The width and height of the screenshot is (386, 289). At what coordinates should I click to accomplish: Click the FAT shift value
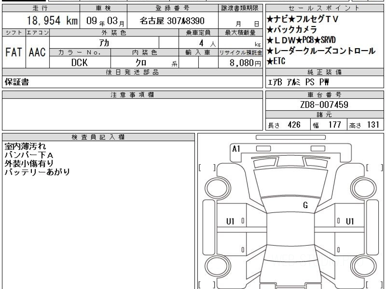14,52
